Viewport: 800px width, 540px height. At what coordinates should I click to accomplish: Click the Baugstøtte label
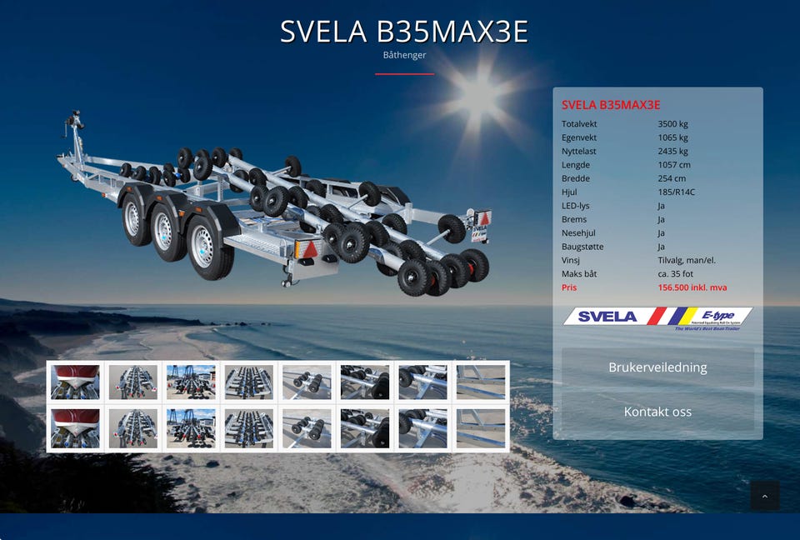coord(582,247)
